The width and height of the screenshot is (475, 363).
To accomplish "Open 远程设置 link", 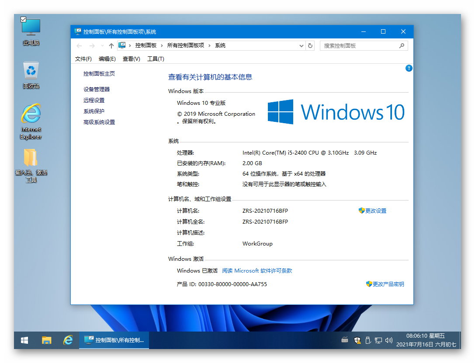I will coord(94,100).
